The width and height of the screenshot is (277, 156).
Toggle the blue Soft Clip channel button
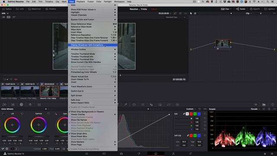click(x=199, y=136)
